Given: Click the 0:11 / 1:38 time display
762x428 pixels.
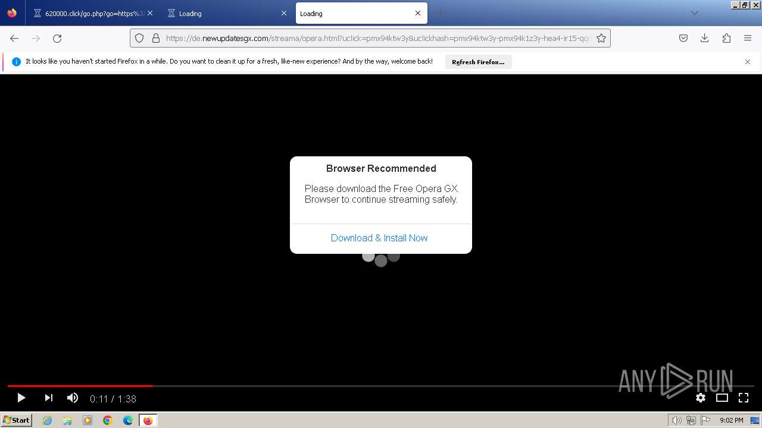Looking at the screenshot, I should [113, 398].
